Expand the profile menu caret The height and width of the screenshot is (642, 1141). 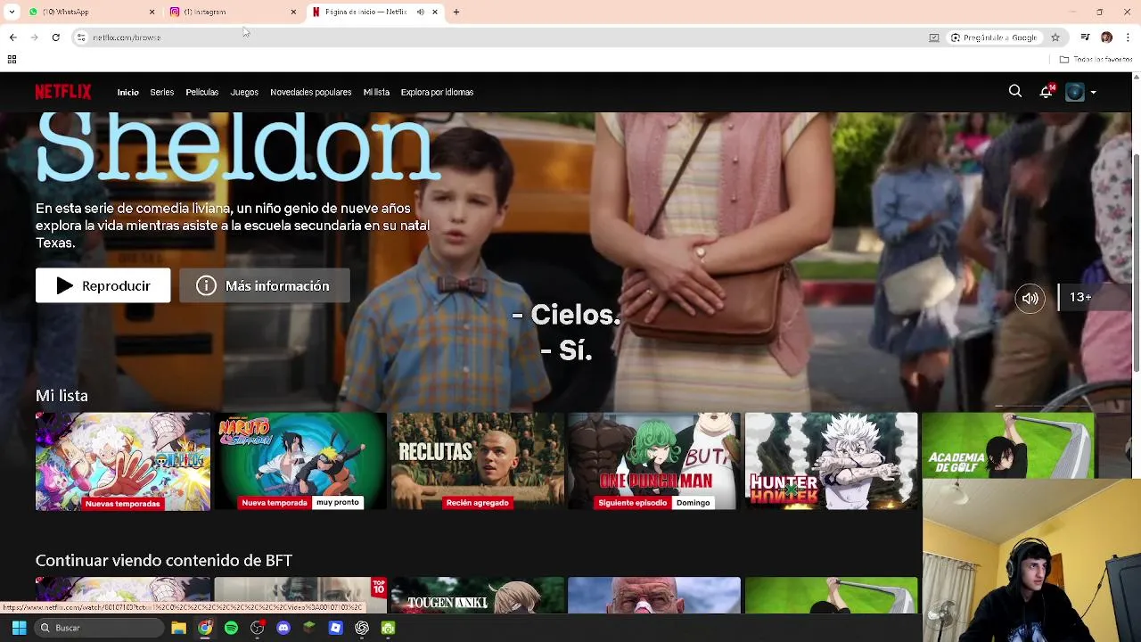click(1094, 92)
